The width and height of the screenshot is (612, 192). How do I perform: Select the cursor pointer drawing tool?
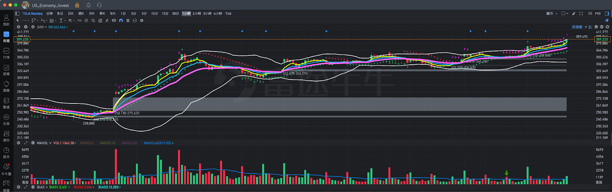pyautogui.click(x=18, y=21)
